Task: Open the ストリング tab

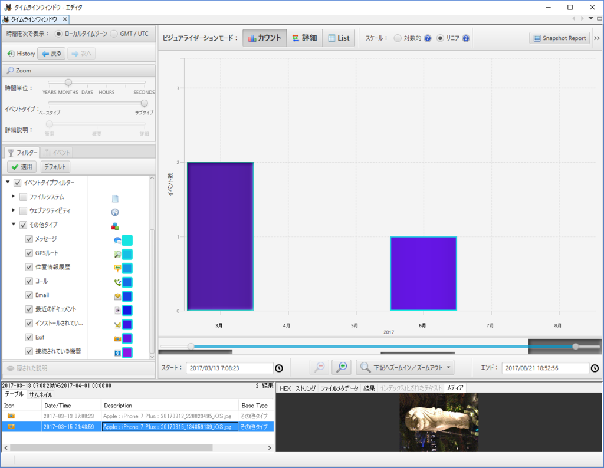Action: tap(306, 388)
